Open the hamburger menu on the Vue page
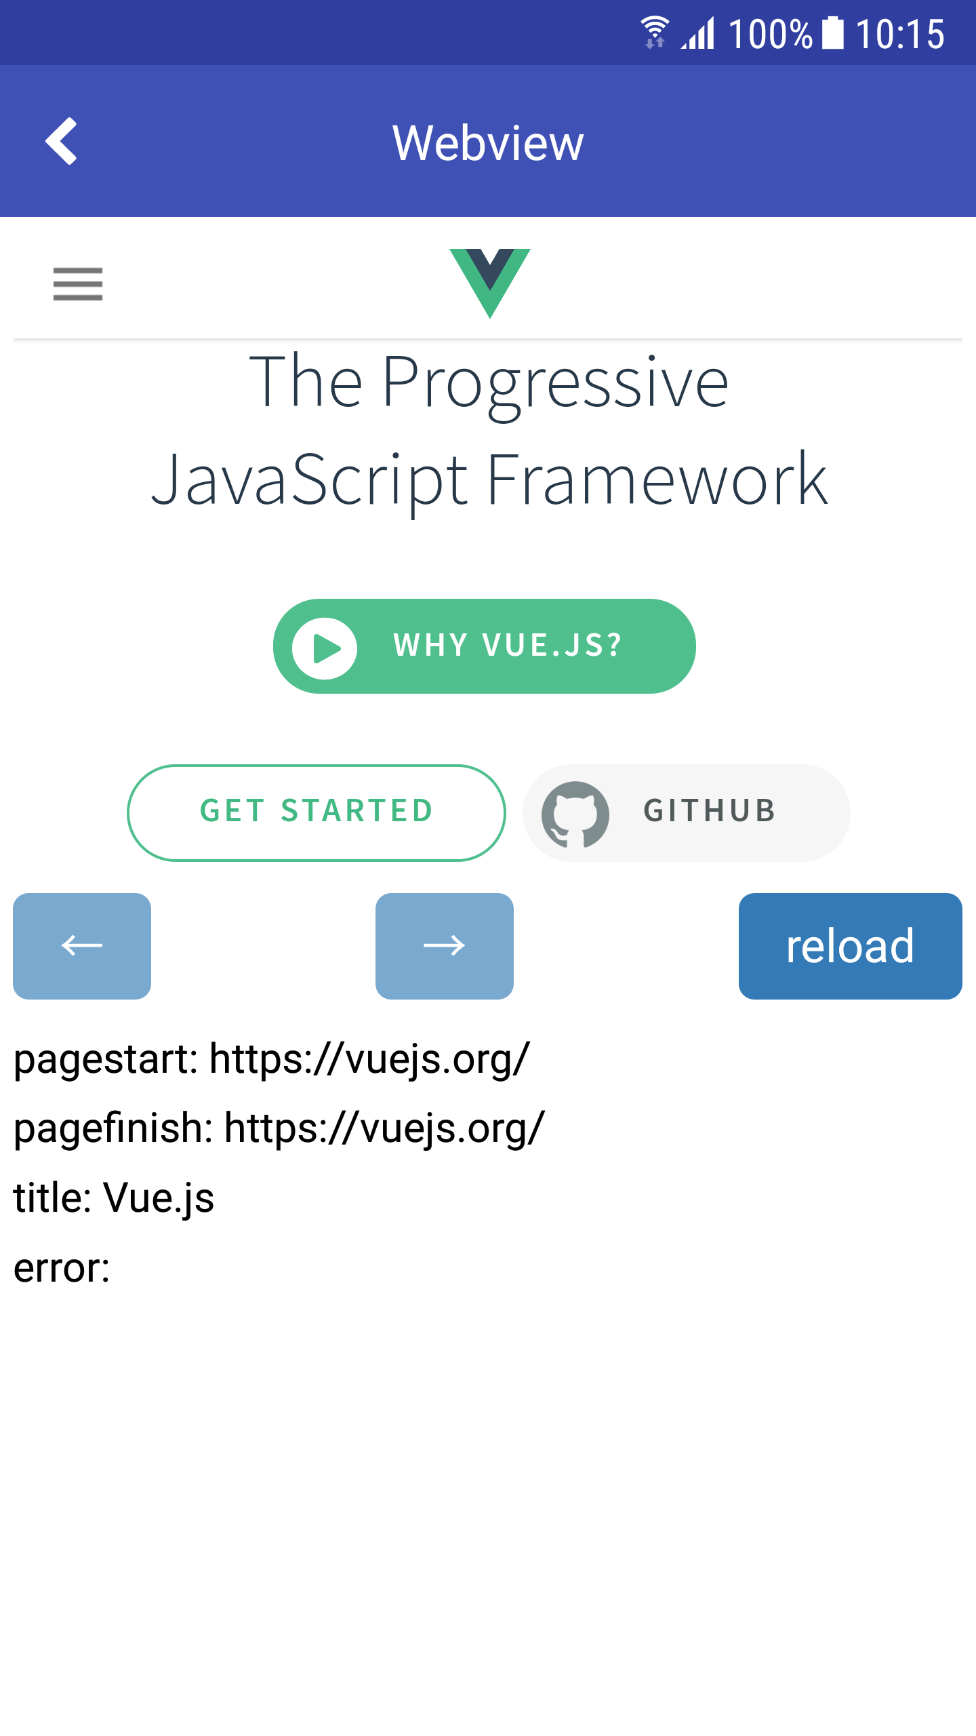 pyautogui.click(x=78, y=283)
